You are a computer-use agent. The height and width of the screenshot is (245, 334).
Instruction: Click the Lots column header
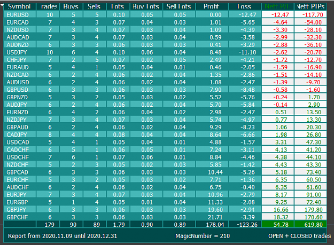118,6
